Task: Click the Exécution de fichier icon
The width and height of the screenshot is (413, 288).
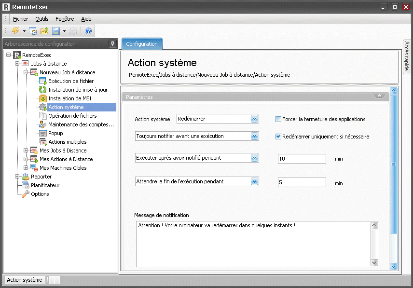Action: click(42, 81)
